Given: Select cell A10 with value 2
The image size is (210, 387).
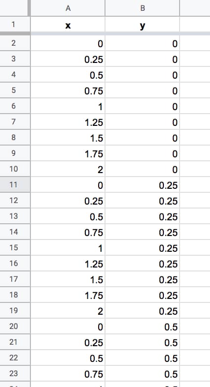Looking at the screenshot, I should [x=68, y=169].
